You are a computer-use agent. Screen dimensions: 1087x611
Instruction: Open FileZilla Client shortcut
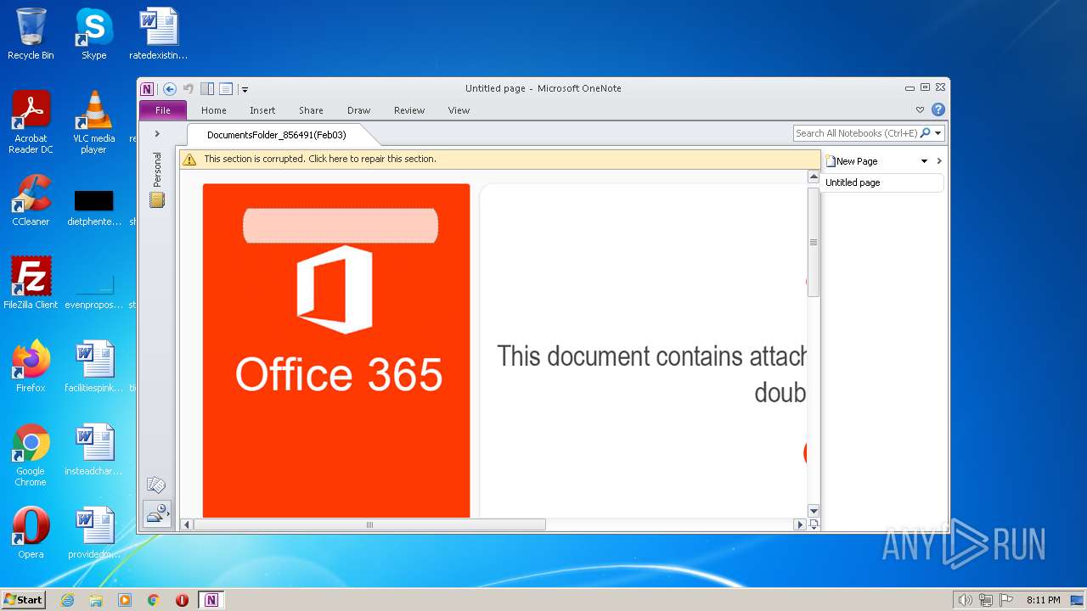pyautogui.click(x=31, y=283)
